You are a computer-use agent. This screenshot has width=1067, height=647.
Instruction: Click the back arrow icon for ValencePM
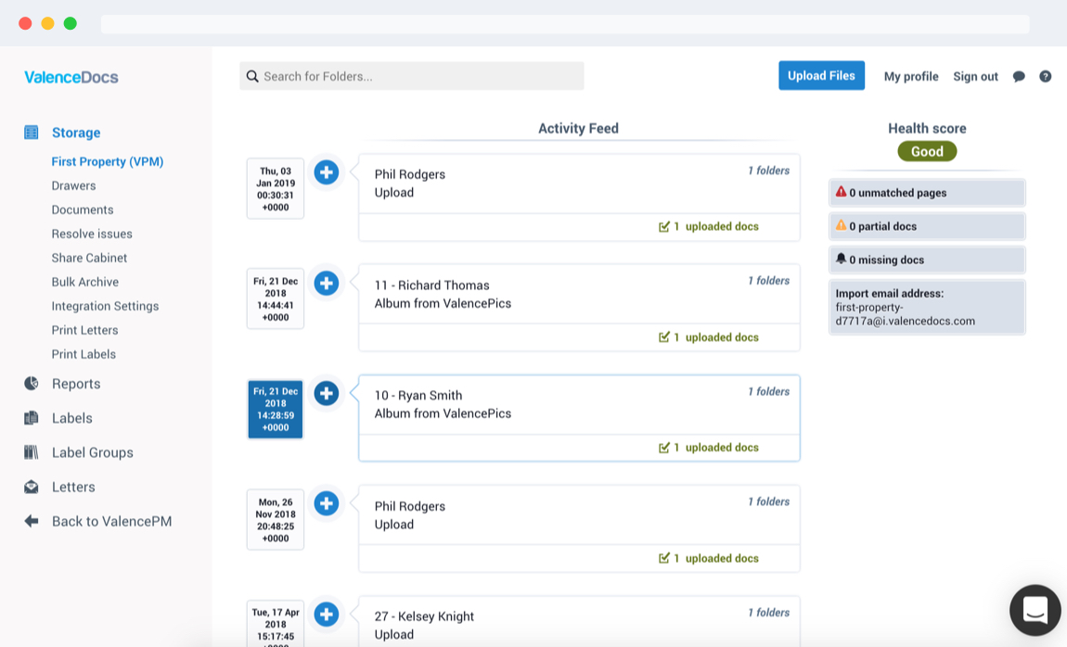click(32, 521)
